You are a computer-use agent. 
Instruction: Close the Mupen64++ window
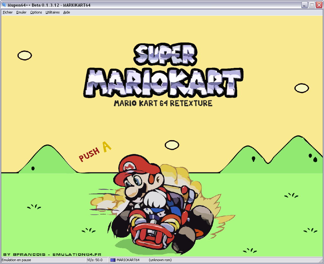pos(319,5)
